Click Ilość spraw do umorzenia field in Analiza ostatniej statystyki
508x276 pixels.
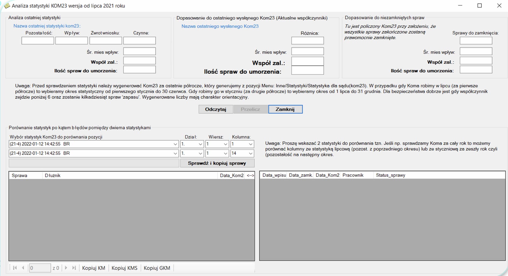tap(140, 70)
